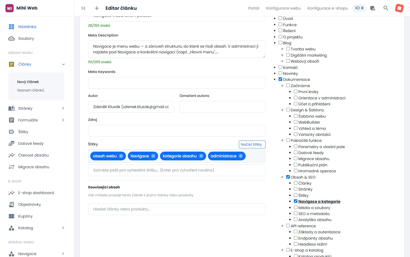Viewport: 410px width, 257px height.
Task: Collapse the sidebar with the arrow icon
Action: (x=83, y=8)
